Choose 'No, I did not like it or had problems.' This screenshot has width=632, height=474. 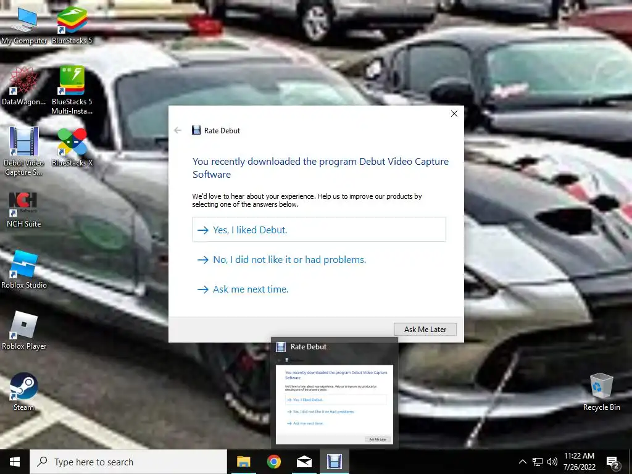pos(319,260)
